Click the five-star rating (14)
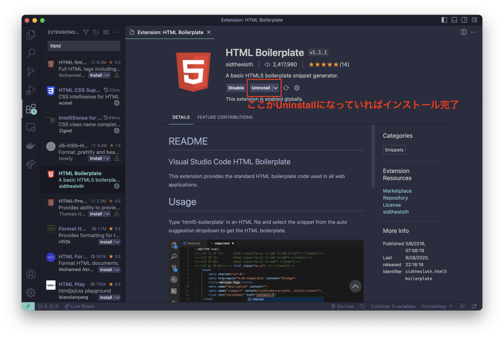This screenshot has height=339, width=504. click(329, 65)
